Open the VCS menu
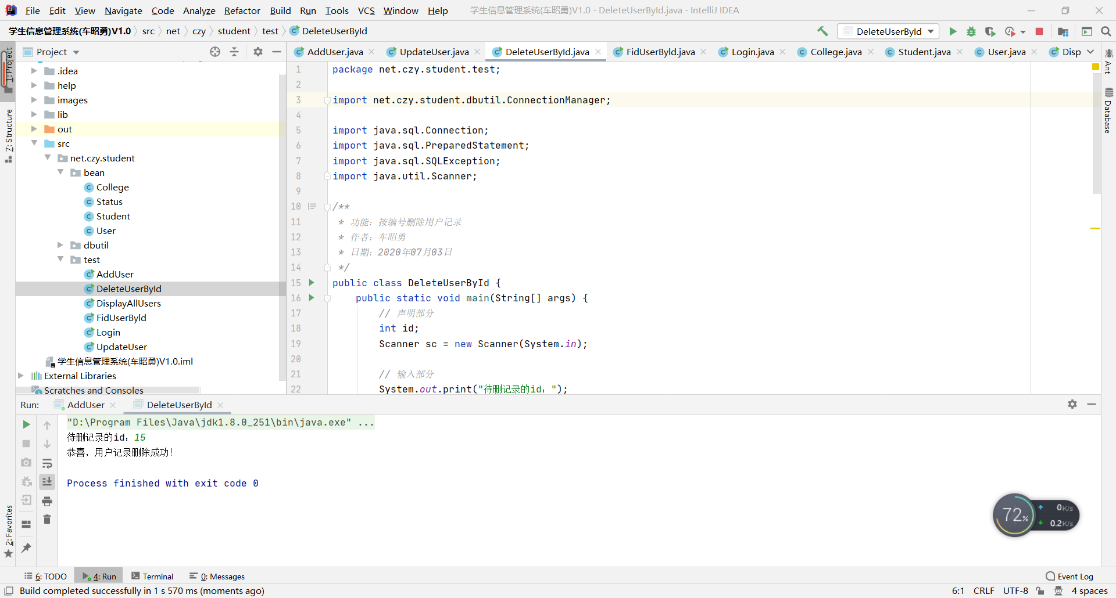The height and width of the screenshot is (598, 1116). click(366, 10)
